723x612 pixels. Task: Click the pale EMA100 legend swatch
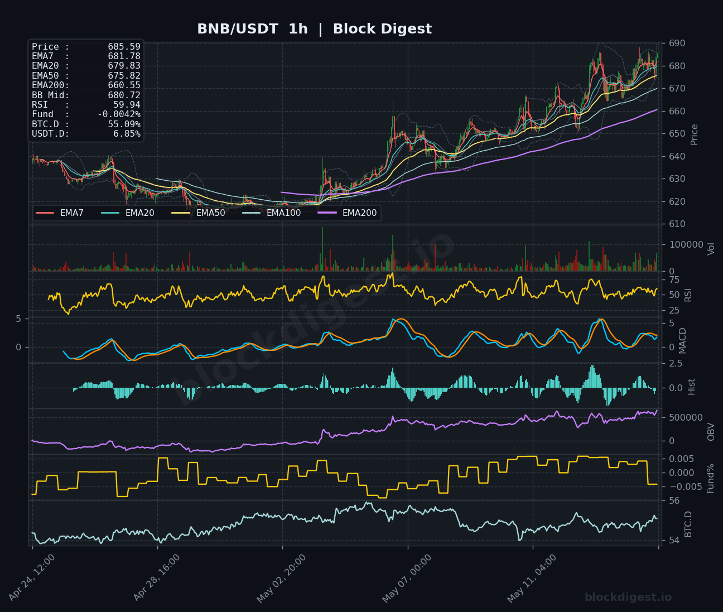[252, 213]
